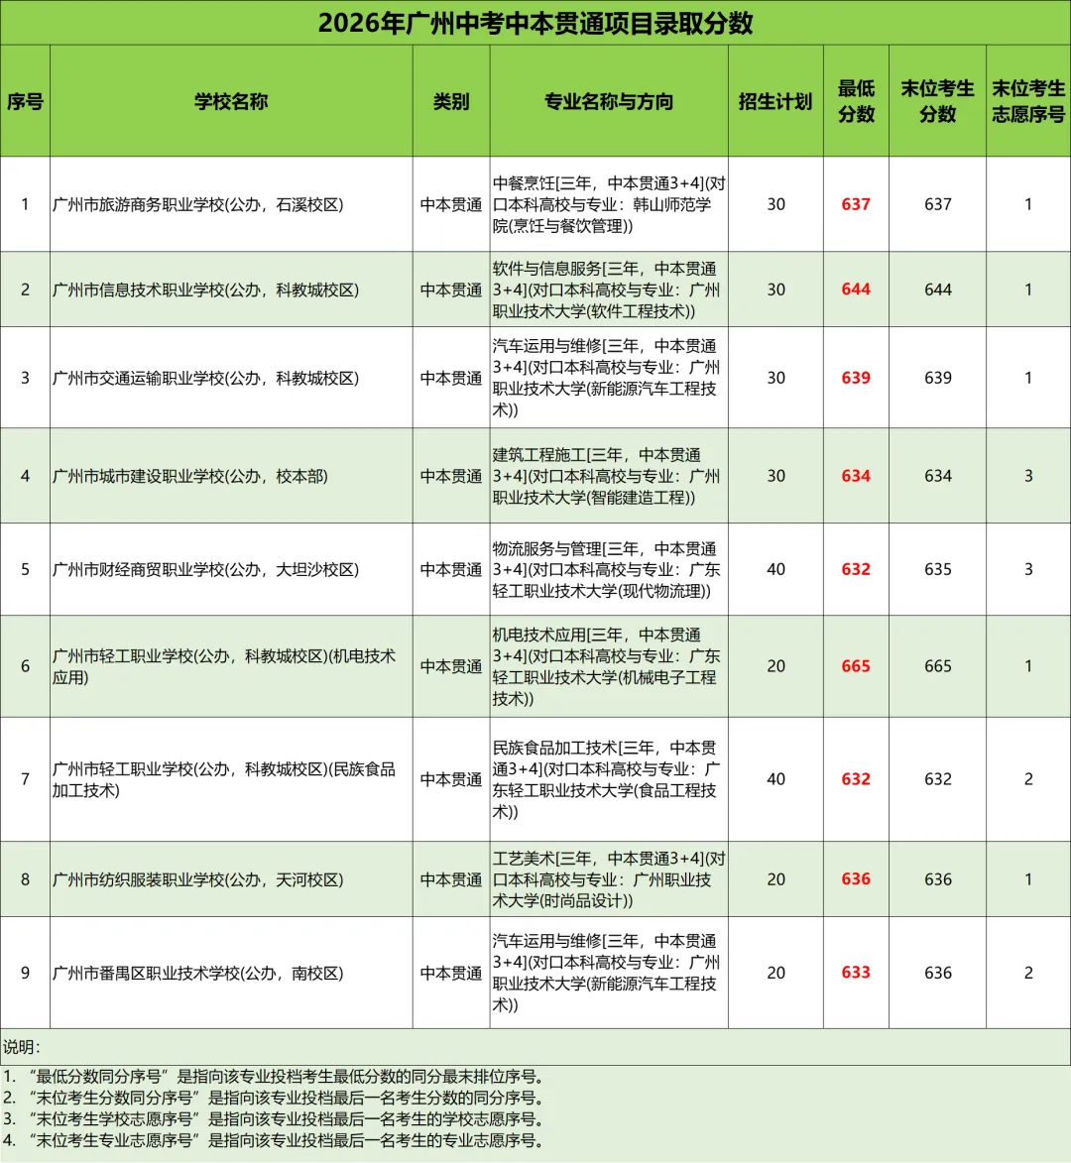Click the 类别 column header
The width and height of the screenshot is (1071, 1163).
451,101
